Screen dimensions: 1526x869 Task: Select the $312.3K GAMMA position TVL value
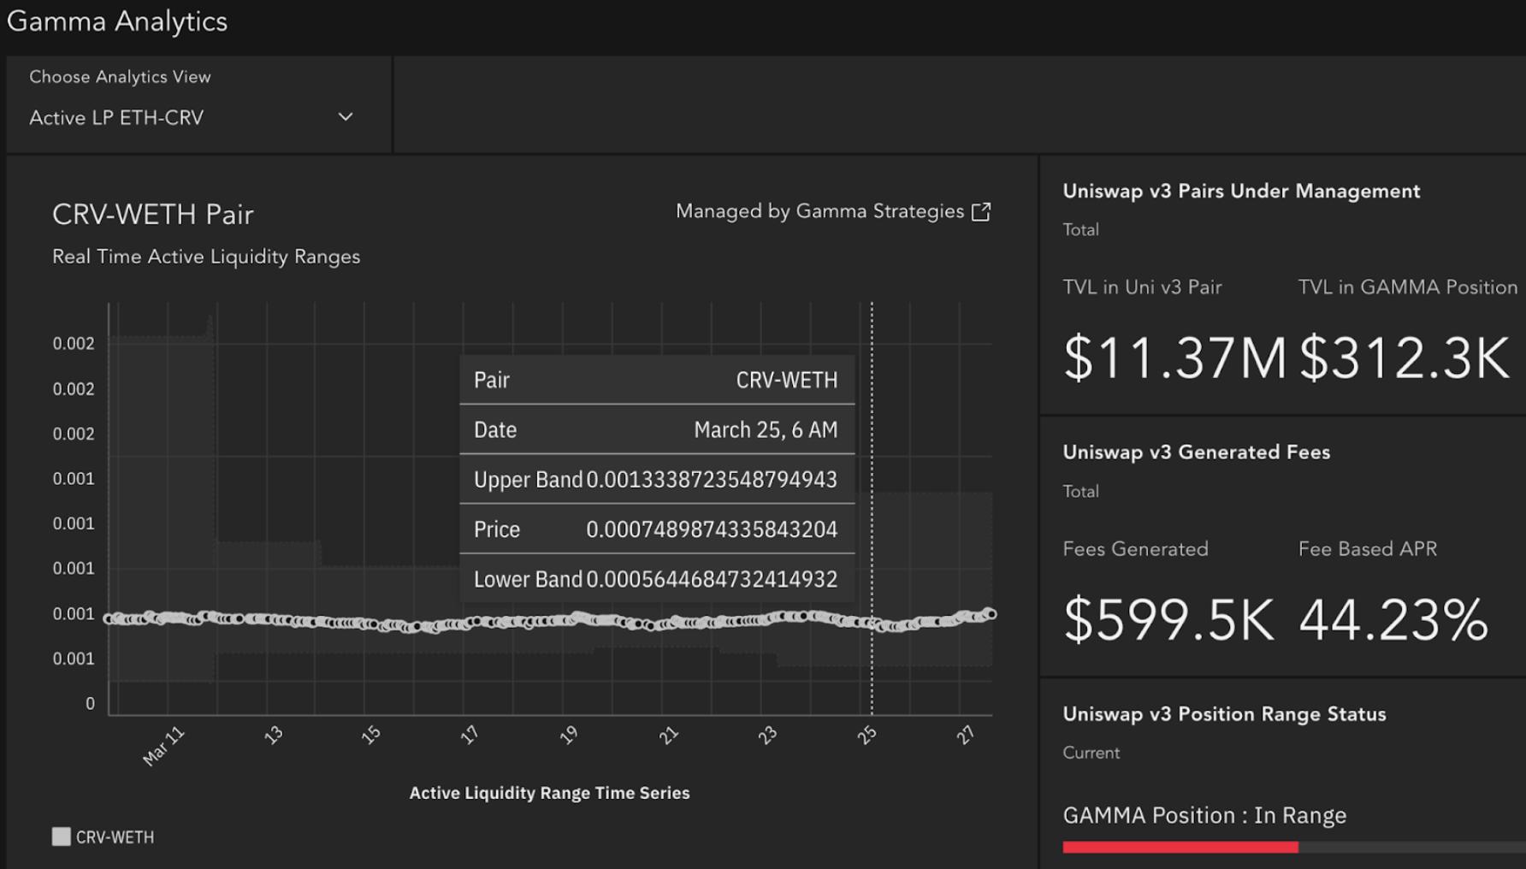pos(1404,358)
